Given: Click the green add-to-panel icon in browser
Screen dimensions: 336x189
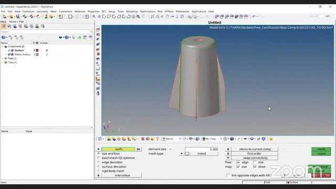Looking at the screenshot, I should [x=79, y=37].
